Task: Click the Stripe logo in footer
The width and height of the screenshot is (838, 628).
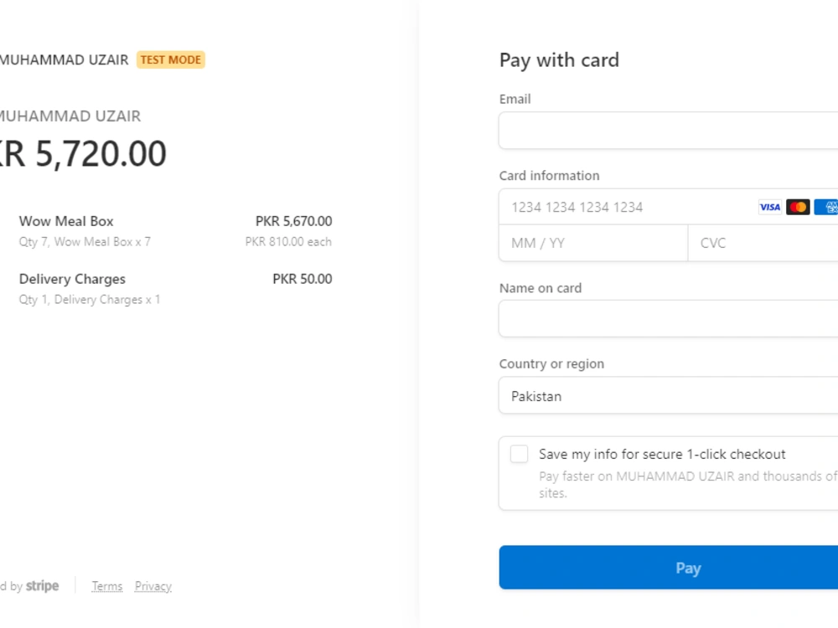Action: [42, 586]
